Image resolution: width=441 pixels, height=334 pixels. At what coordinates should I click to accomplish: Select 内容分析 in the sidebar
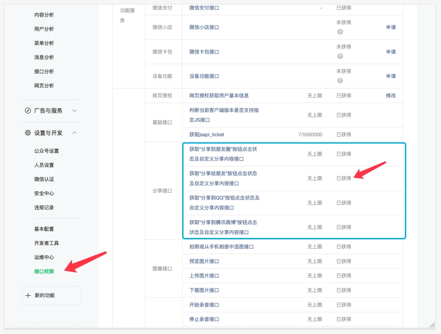pos(44,15)
